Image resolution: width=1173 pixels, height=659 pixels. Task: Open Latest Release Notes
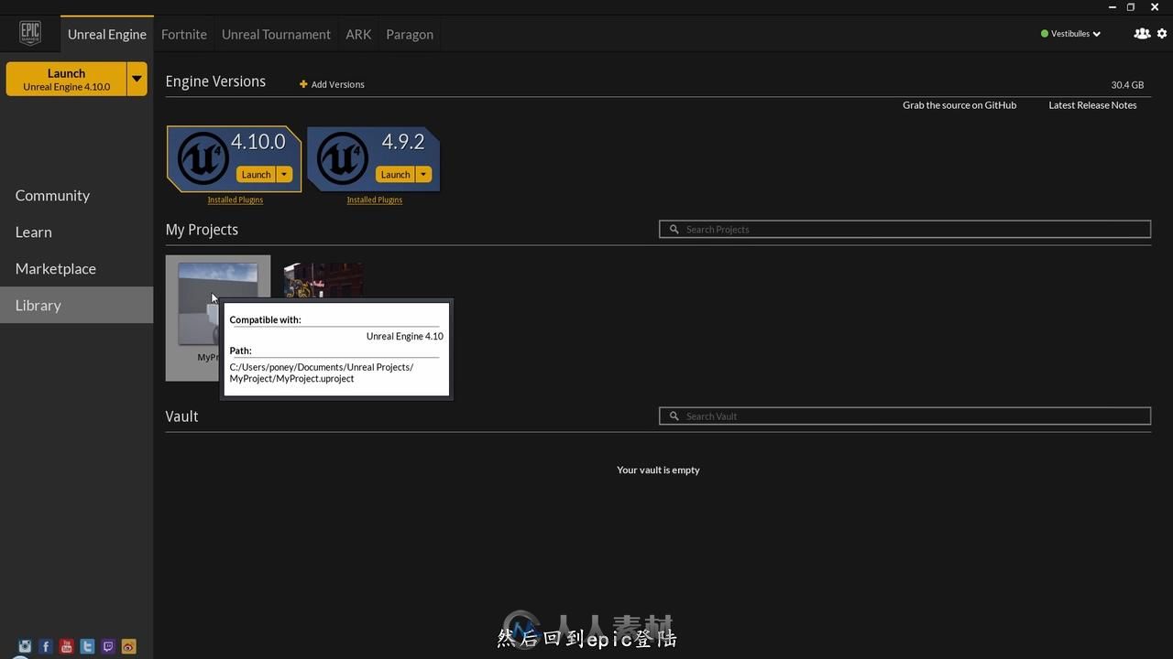(x=1092, y=105)
